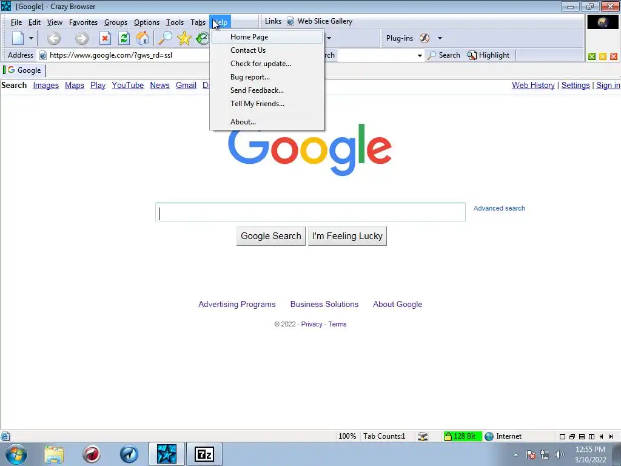Select Send Feedback... menu entry
The height and width of the screenshot is (466, 621).
[x=267, y=90]
